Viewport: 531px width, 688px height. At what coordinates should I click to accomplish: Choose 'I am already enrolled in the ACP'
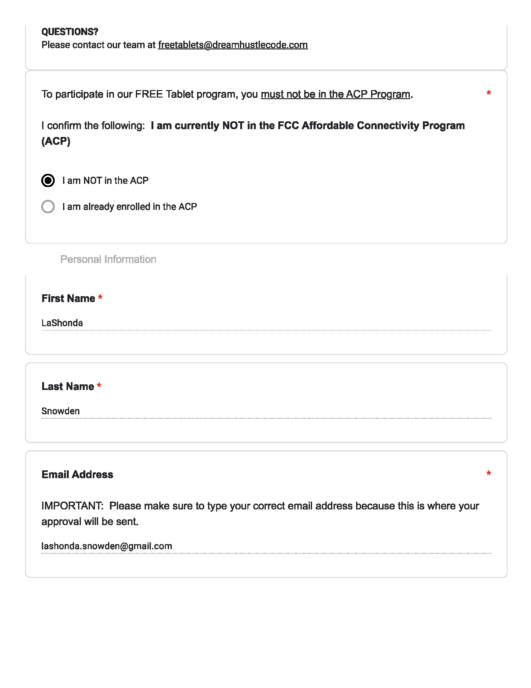[x=48, y=207]
